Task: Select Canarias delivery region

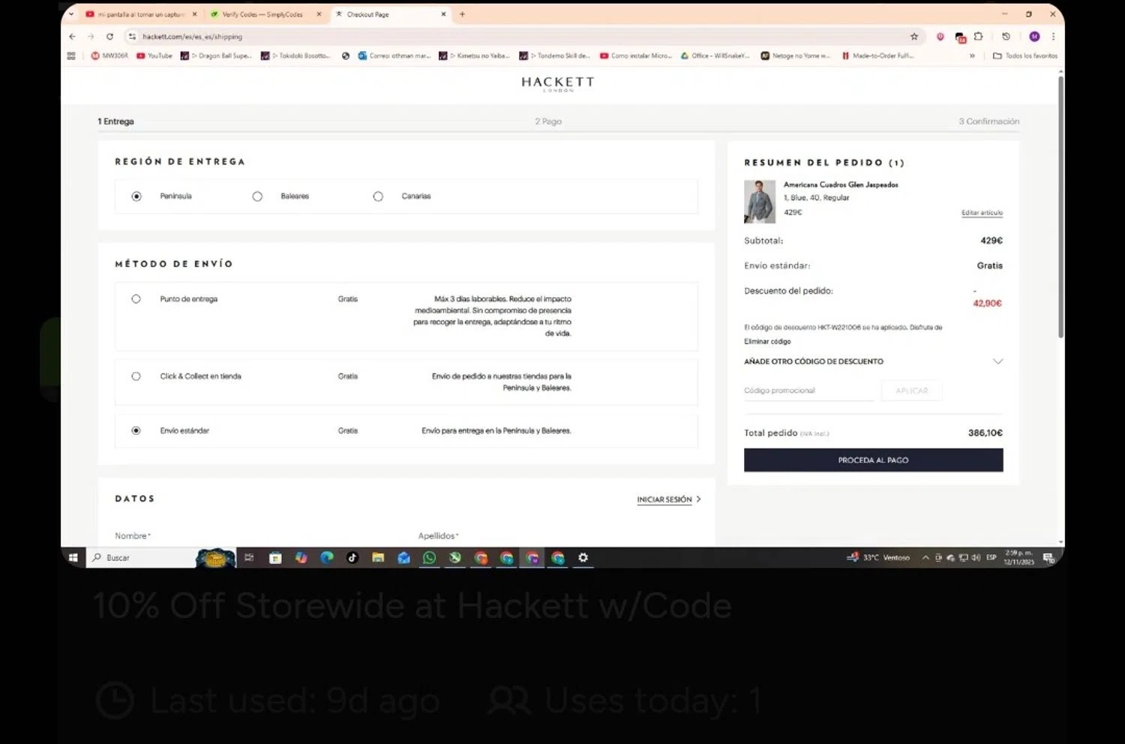Action: pos(378,196)
